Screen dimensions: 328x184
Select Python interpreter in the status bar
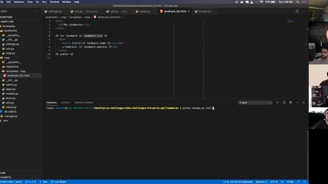(x=11, y=182)
